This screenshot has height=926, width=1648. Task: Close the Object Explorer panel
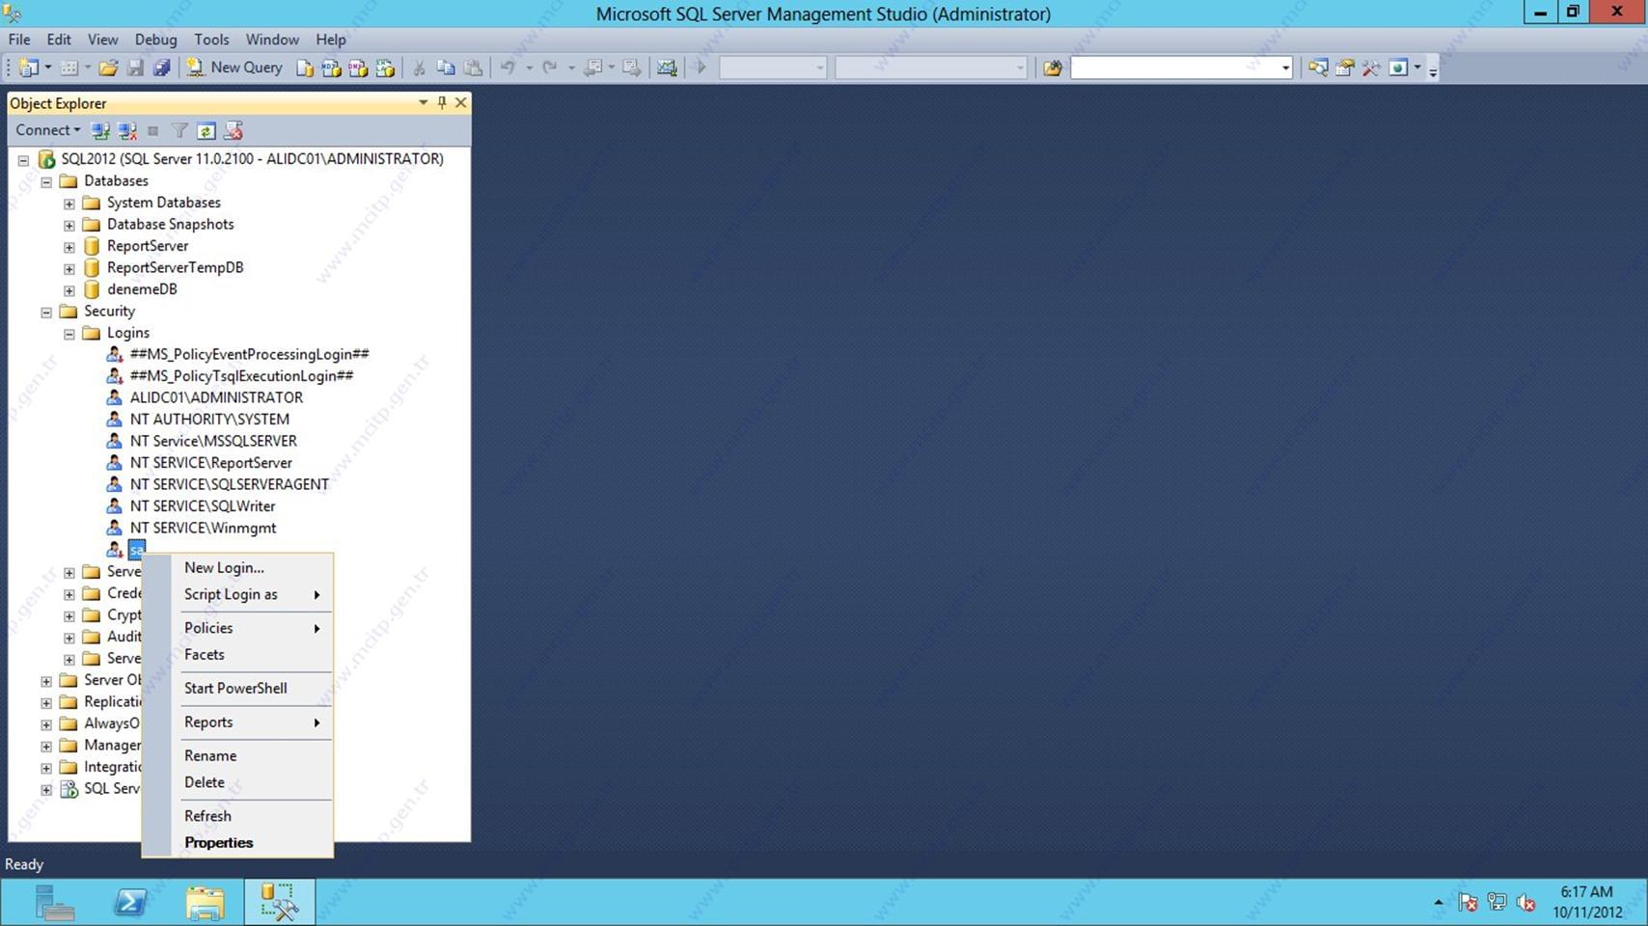[x=460, y=102]
